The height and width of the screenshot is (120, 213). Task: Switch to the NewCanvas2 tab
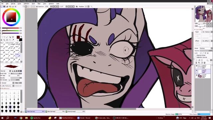coord(55,111)
